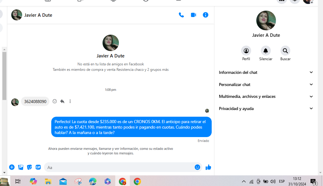Open the GIF picker

coord(38,167)
